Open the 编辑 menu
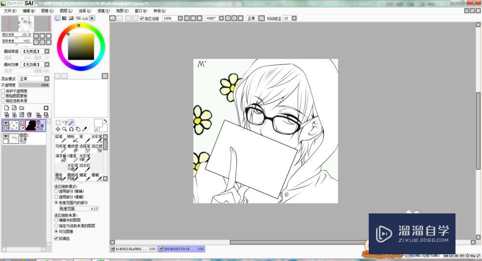The image size is (482, 261). coord(29,11)
